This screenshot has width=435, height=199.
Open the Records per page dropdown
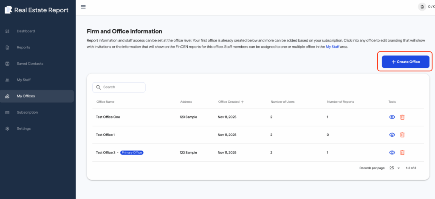point(395,168)
